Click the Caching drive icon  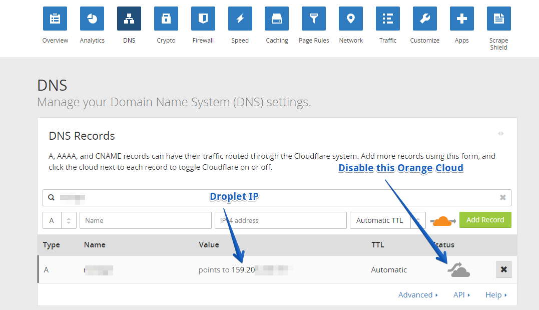coord(277,19)
